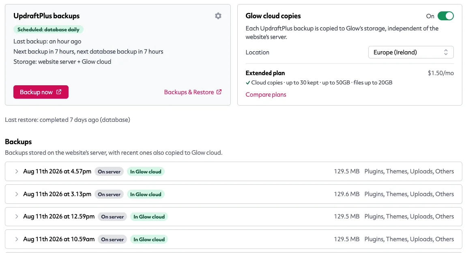Open the Backups & Restore link
Screen dimensions: 466x253
click(193, 92)
